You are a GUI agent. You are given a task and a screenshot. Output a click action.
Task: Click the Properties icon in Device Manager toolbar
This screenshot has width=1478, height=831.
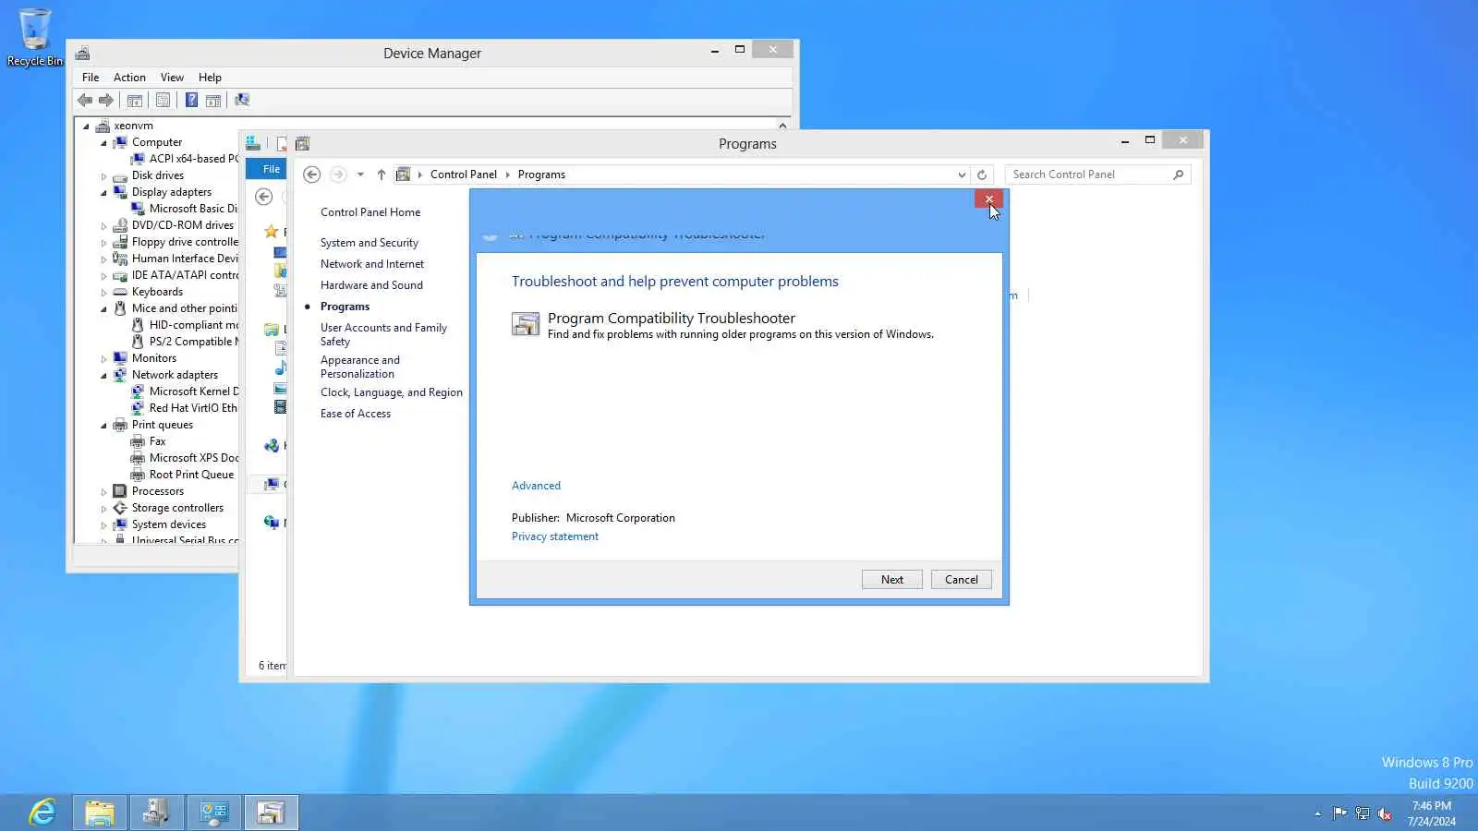(x=163, y=100)
